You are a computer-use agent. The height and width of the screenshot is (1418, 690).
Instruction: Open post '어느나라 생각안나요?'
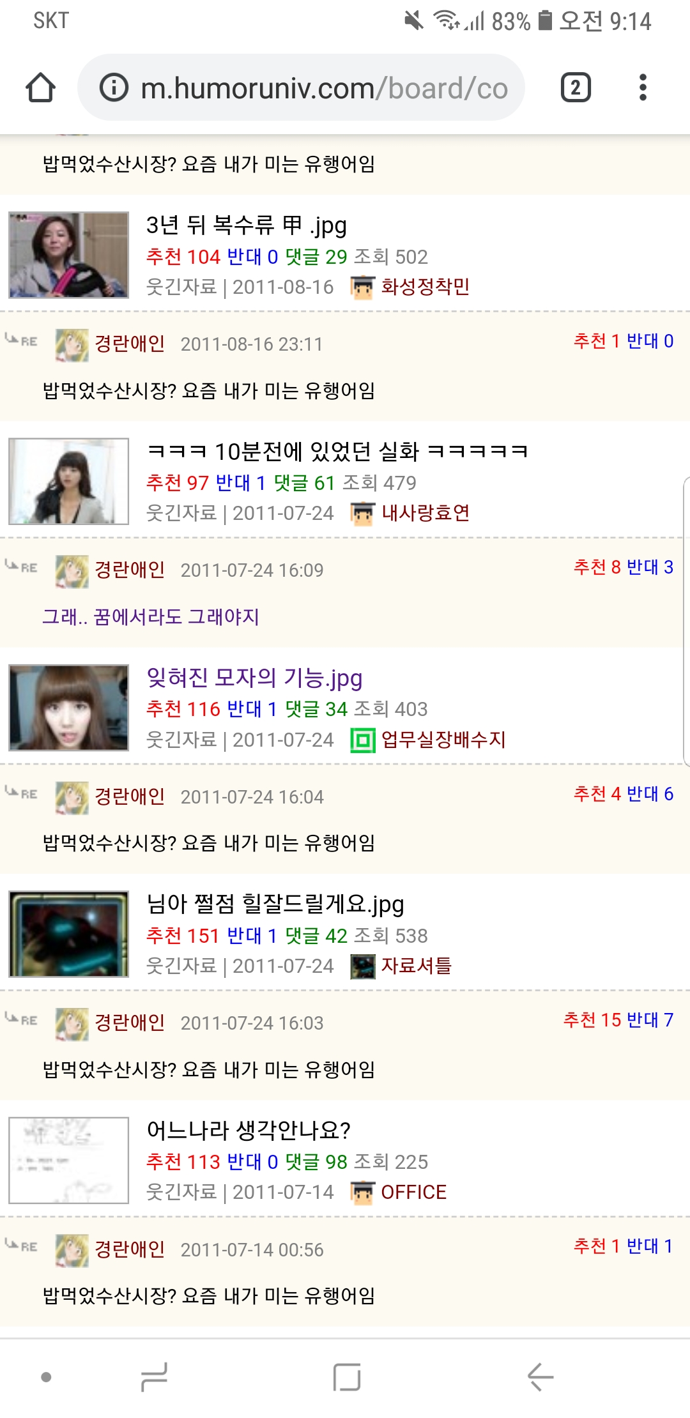[249, 1130]
